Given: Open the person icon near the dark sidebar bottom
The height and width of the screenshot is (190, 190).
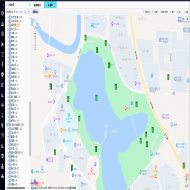Looking at the screenshot, I should coord(2,166).
